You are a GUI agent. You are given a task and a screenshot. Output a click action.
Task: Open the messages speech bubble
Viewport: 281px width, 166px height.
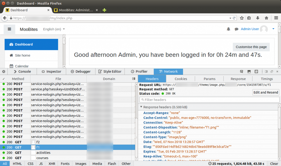pyautogui.click(x=236, y=29)
